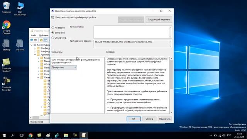Open Task View from the taskbar

click(x=22, y=136)
